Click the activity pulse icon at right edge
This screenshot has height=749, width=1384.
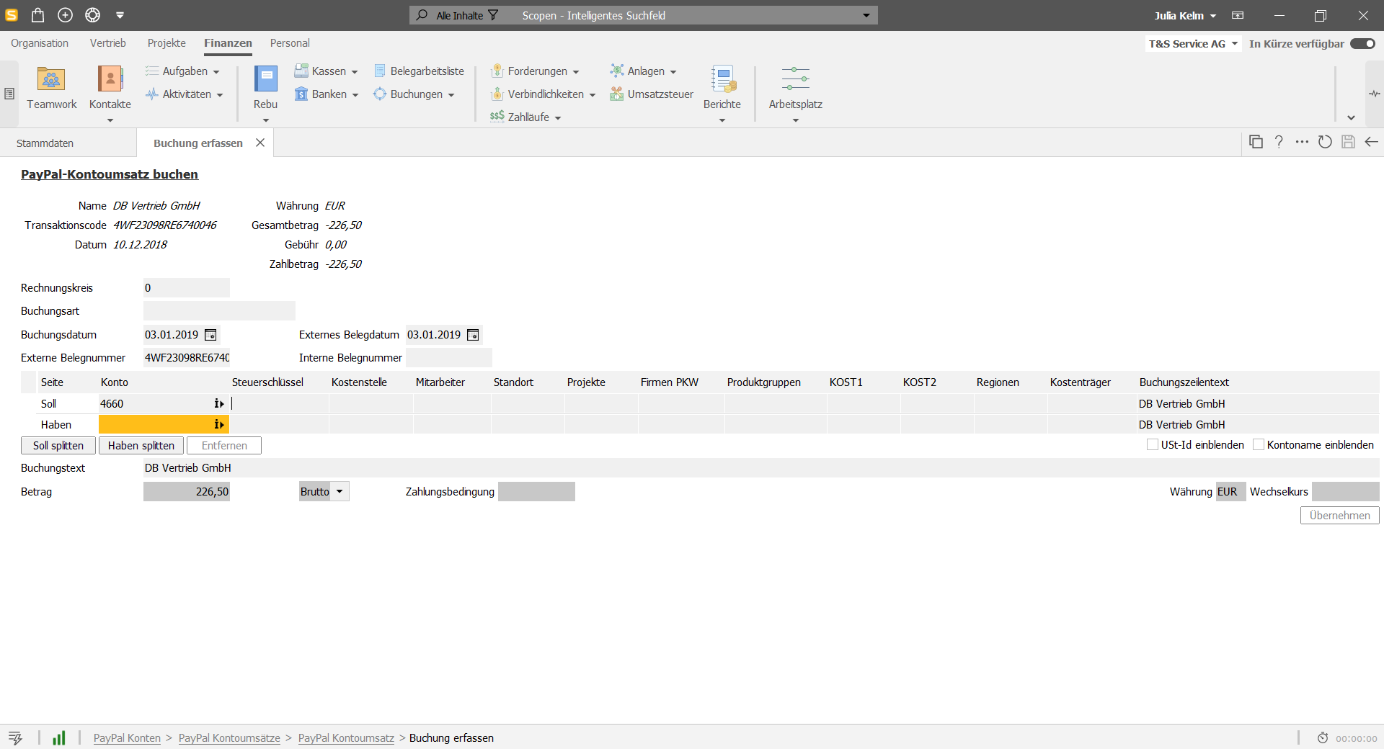[x=1375, y=94]
